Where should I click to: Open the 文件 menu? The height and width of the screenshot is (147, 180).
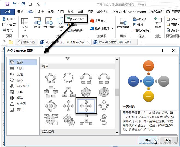coord(7,12)
